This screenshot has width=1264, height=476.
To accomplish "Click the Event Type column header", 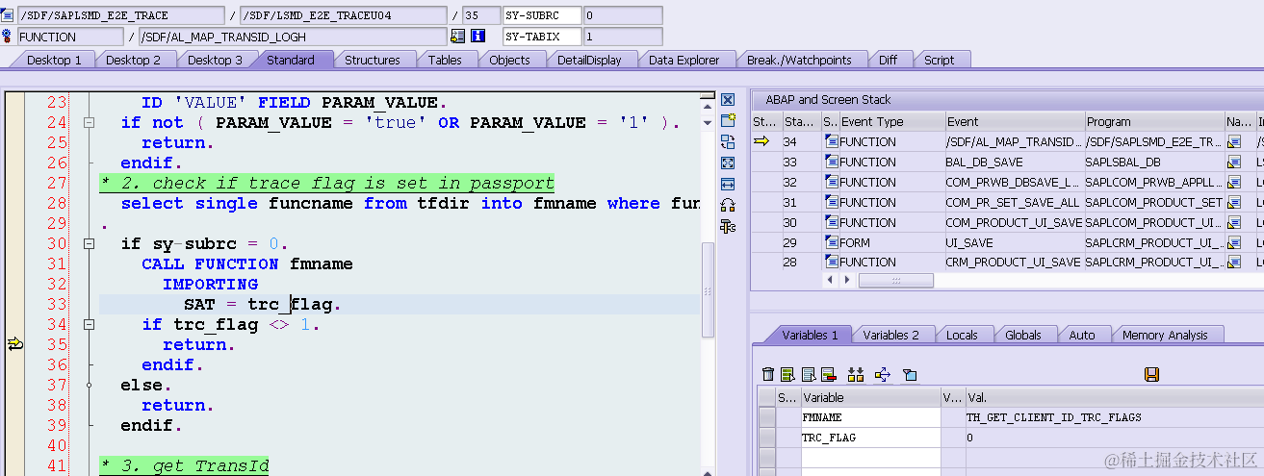I will point(890,122).
